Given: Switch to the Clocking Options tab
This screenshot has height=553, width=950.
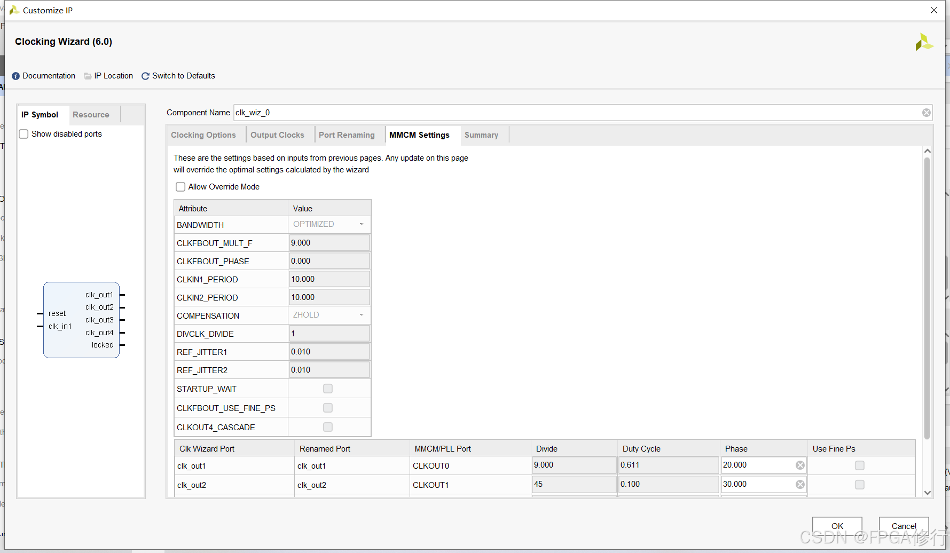Looking at the screenshot, I should [203, 135].
